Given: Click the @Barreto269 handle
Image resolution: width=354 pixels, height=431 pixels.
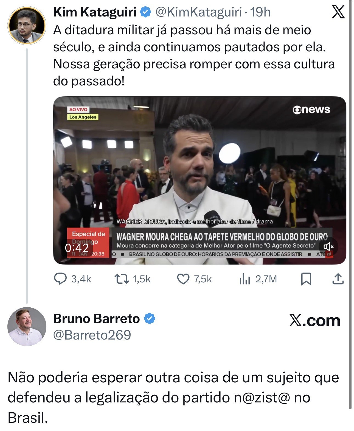Looking at the screenshot, I should (92, 335).
